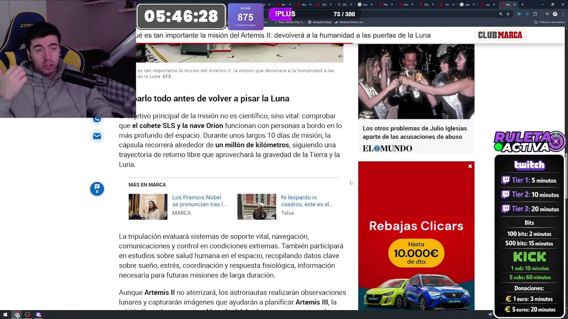
Task: Click the Julio Iglesias photo
Action: [x=416, y=82]
